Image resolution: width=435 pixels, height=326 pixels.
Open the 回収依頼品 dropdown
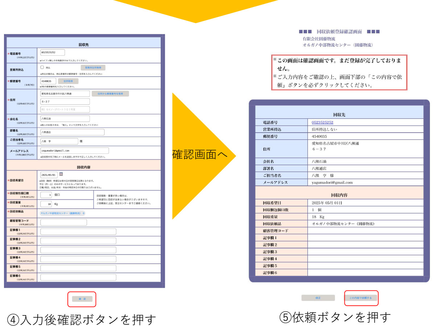(63, 213)
